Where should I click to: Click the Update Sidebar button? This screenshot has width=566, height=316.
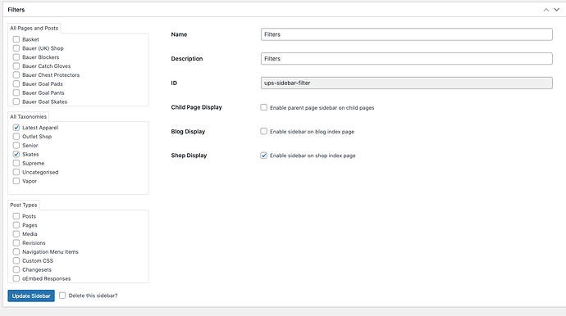click(31, 296)
